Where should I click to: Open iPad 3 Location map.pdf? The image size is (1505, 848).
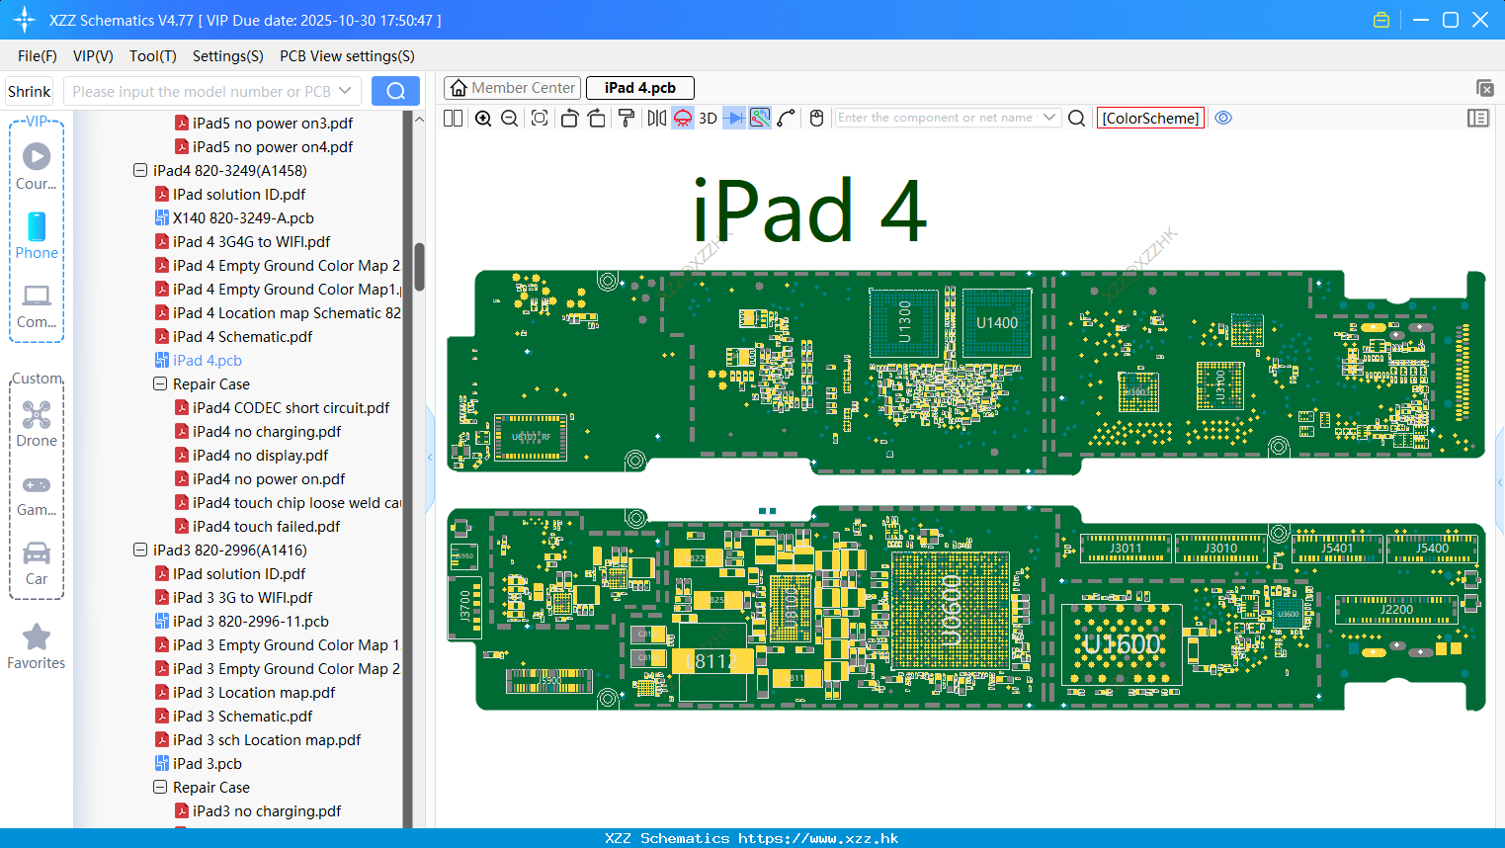pyautogui.click(x=254, y=692)
